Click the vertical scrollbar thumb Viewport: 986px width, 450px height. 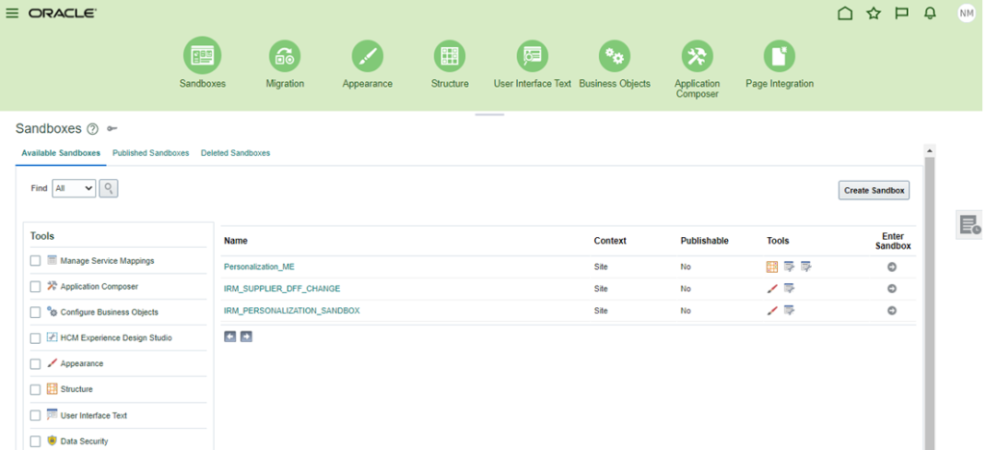(x=929, y=303)
